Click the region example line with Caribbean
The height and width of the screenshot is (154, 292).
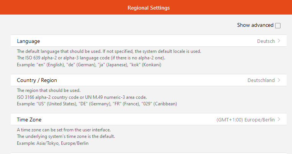(x=97, y=104)
